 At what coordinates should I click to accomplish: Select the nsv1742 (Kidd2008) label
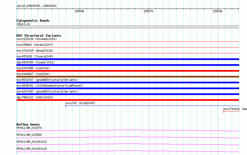(80, 103)
